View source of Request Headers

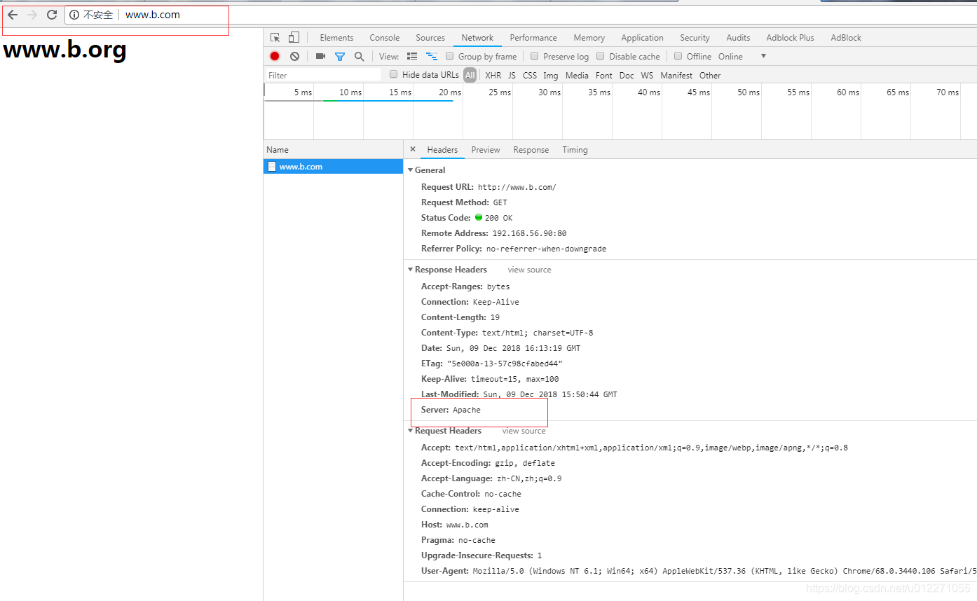click(x=524, y=431)
